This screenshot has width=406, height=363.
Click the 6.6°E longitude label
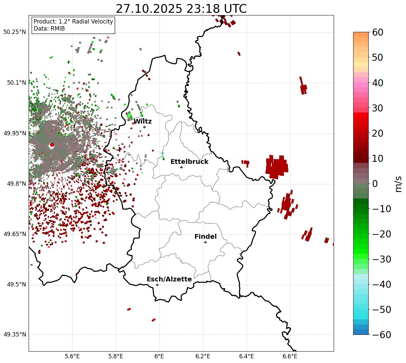tap(290, 356)
